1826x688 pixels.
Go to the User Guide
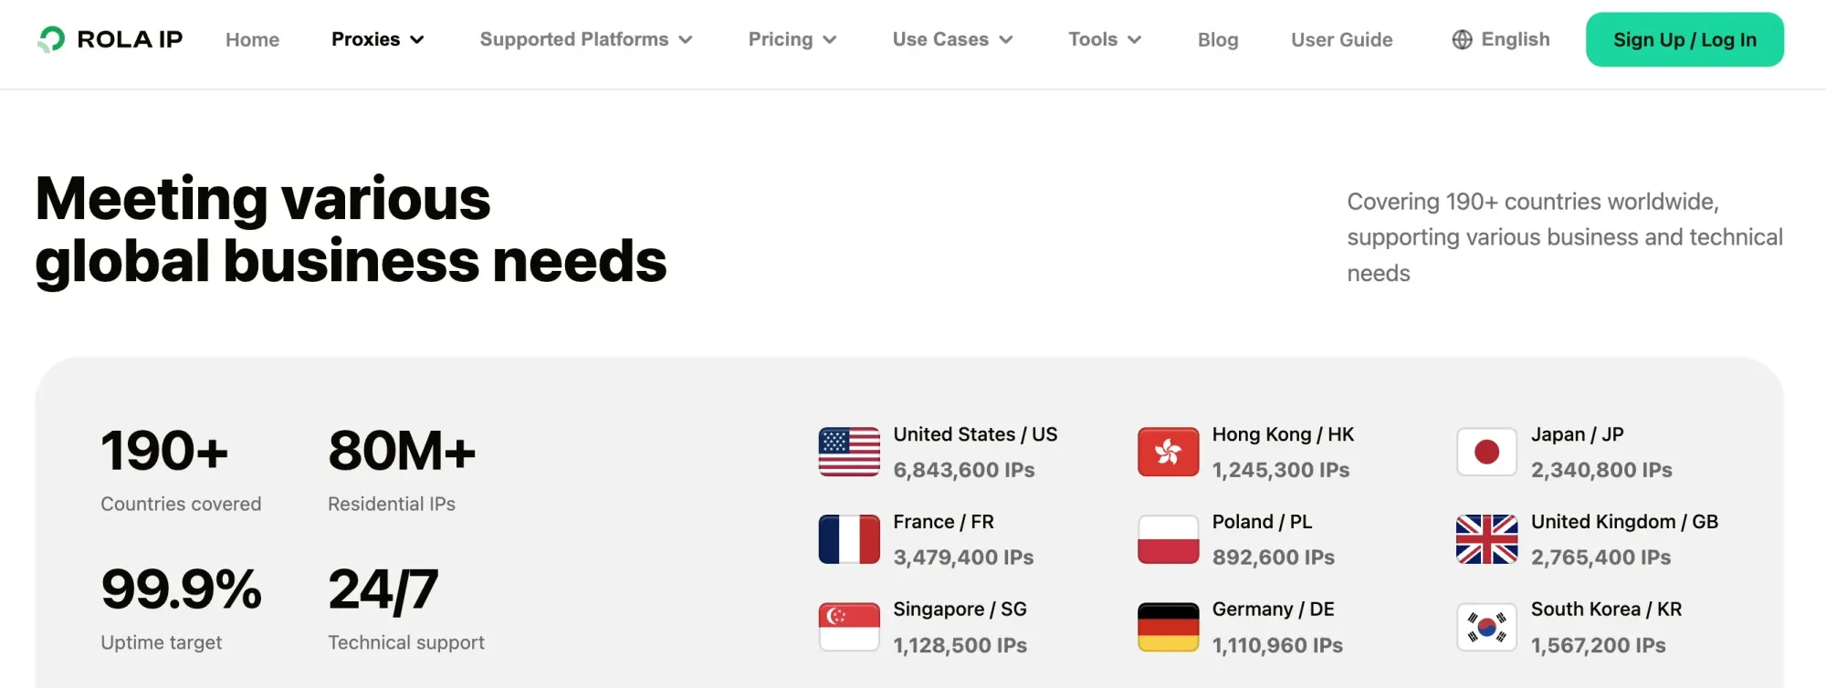[1342, 39]
